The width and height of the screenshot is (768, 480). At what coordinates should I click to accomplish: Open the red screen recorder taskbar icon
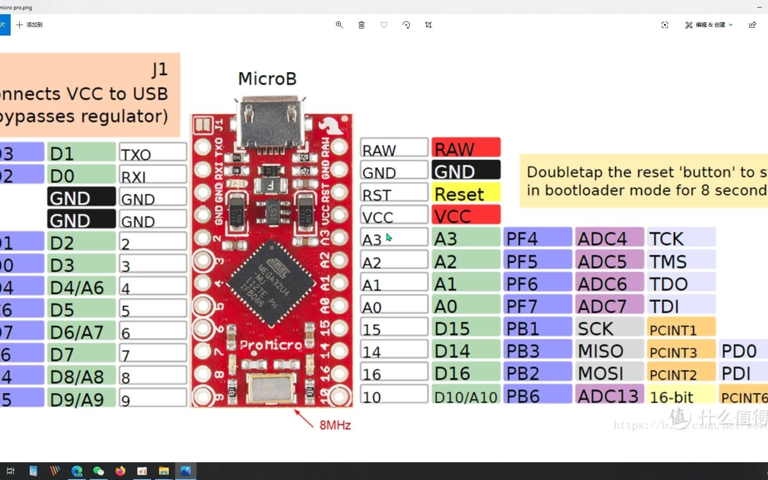142,471
